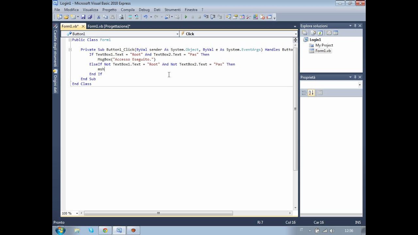Open the File menu
The width and height of the screenshot is (418, 235).
coord(57,10)
